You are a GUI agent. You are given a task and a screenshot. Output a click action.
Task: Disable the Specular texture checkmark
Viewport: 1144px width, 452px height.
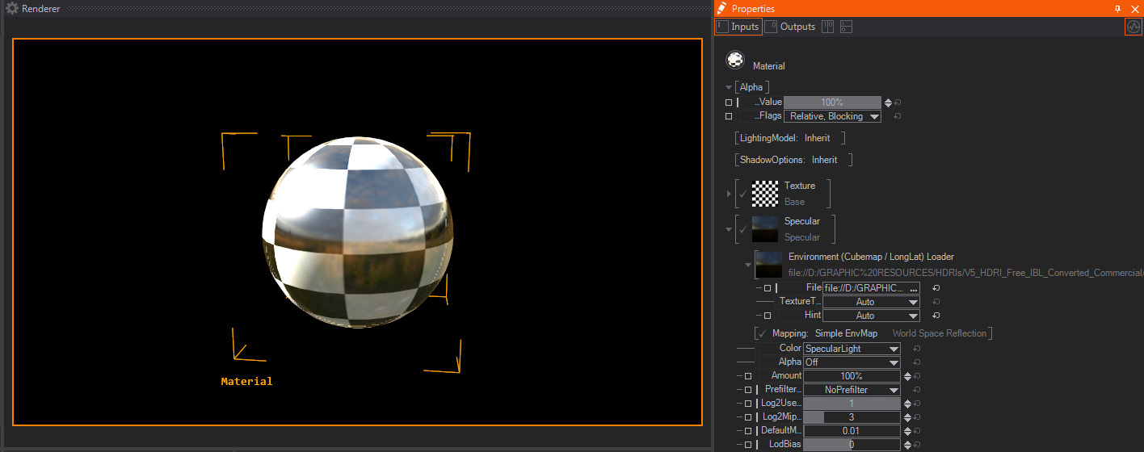coord(742,229)
